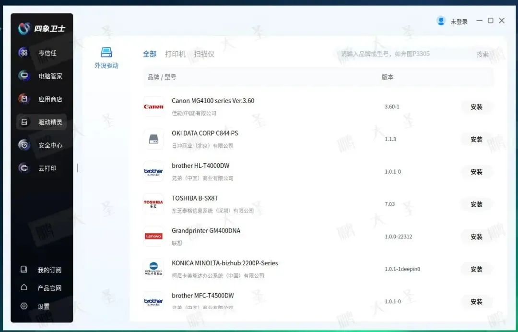Screen dimensions: 518x332
Task: Select the KONICA MINOLTA-bizhub 2200P-Series name
Action: (224, 263)
